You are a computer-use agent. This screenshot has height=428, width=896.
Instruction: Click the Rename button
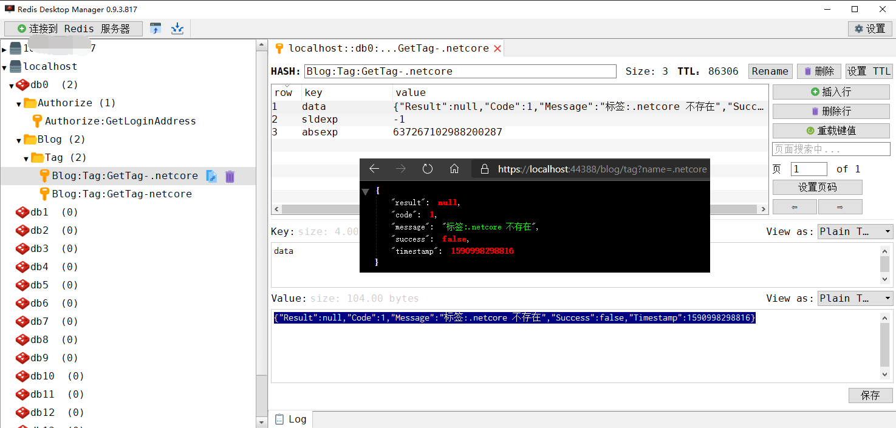click(x=770, y=71)
